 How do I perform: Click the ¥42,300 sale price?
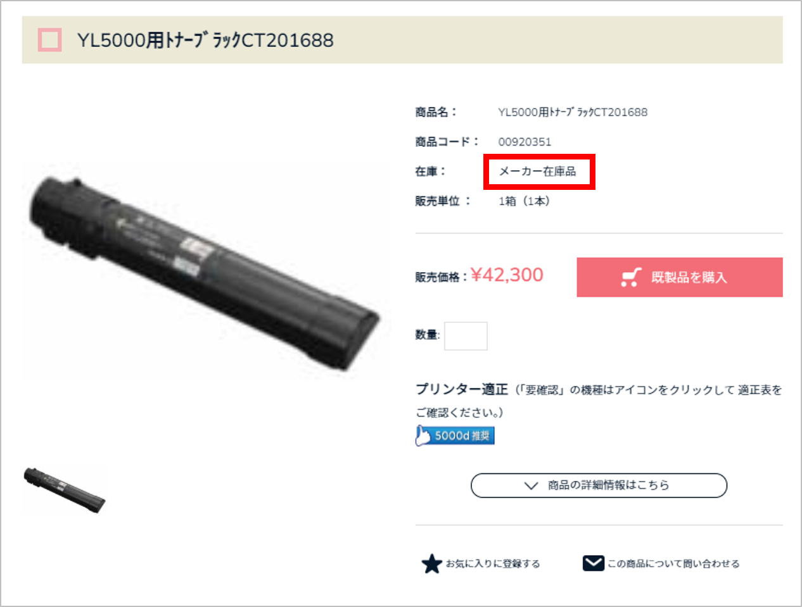(507, 275)
